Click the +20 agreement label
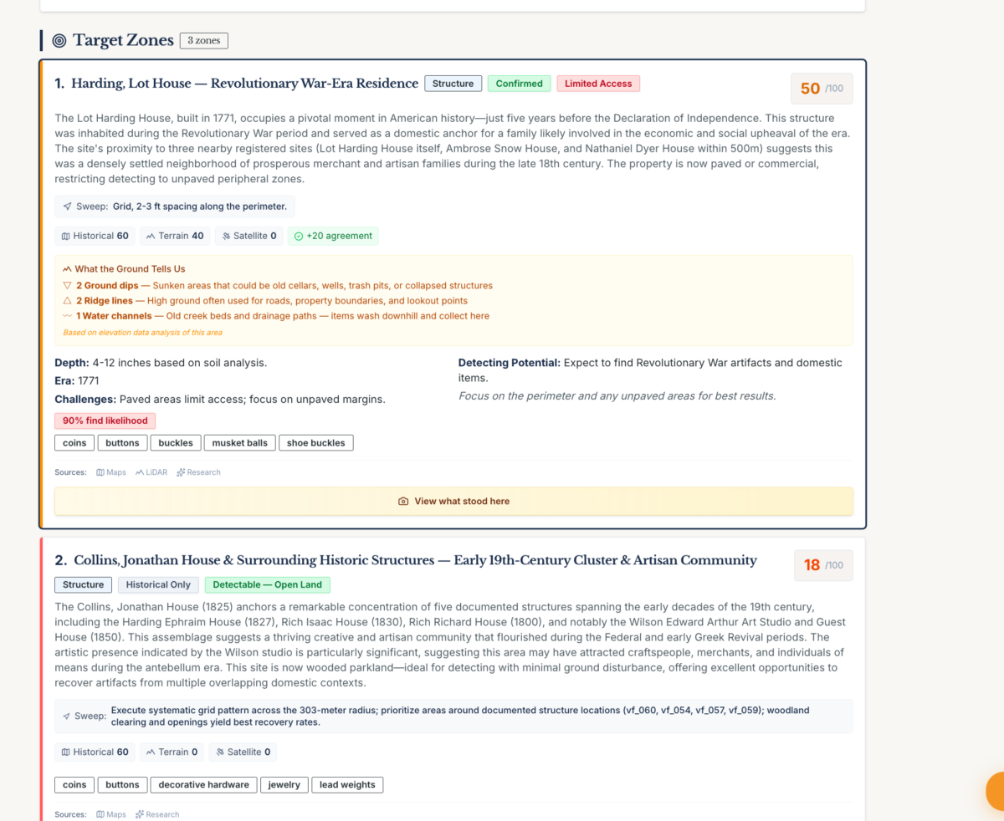 point(339,236)
